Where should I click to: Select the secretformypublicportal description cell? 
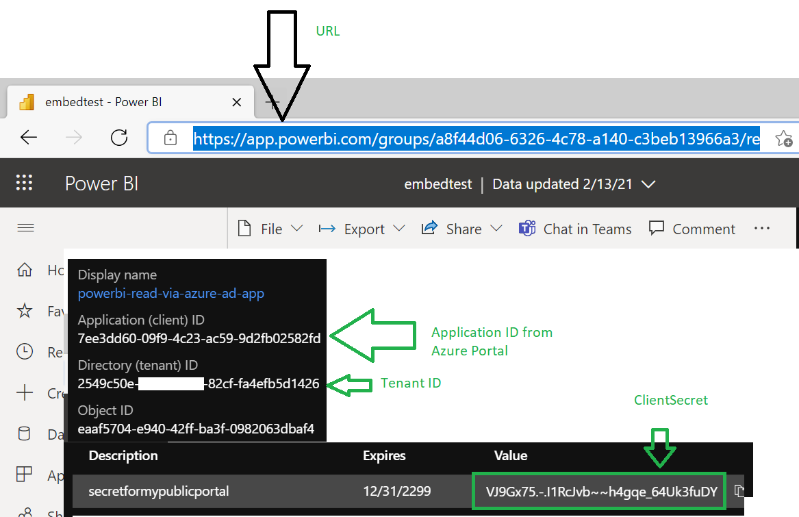[158, 492]
